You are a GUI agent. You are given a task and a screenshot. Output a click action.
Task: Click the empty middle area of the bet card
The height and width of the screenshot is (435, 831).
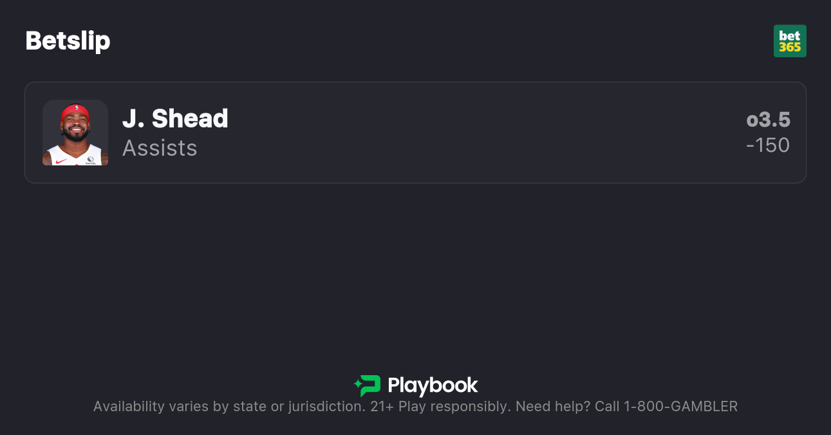click(451, 133)
